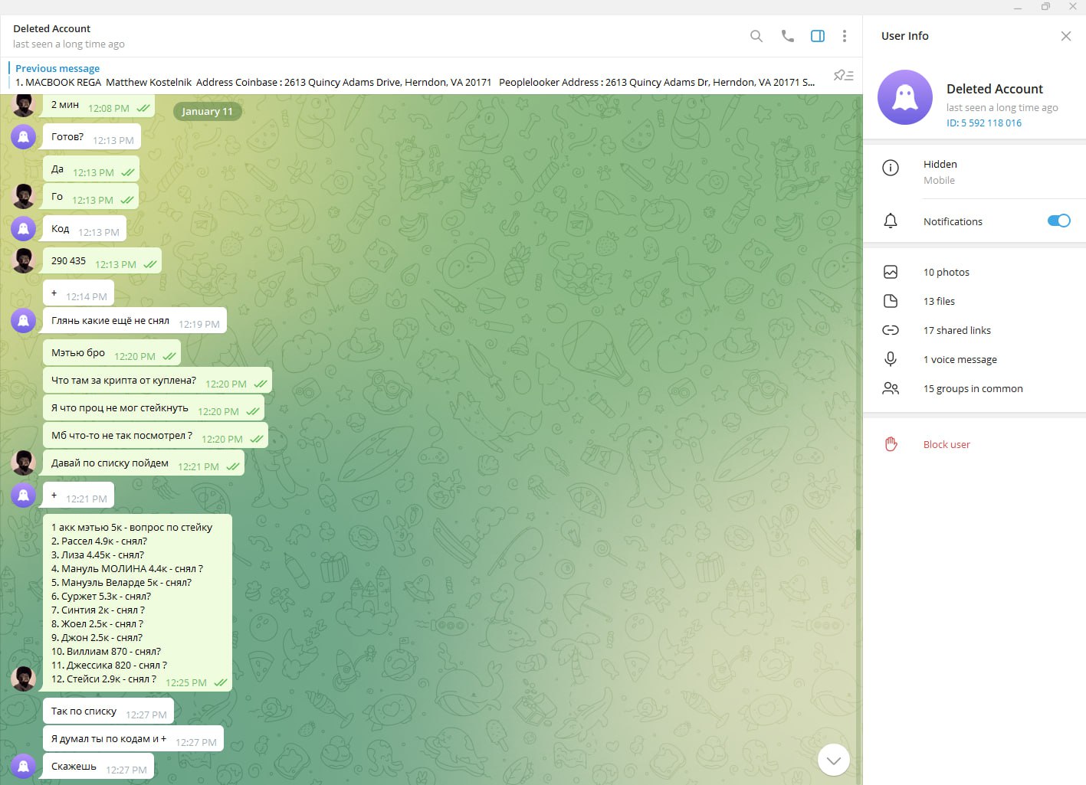Copy the user ID 5 592 118 016
Image resolution: width=1086 pixels, height=785 pixels.
click(984, 123)
